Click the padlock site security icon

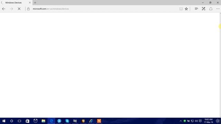(x=28, y=9)
